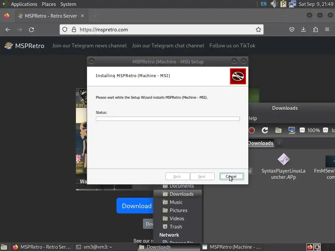Screen dimensions: 335x251
Task: View site security padlock info
Action: [74, 29]
